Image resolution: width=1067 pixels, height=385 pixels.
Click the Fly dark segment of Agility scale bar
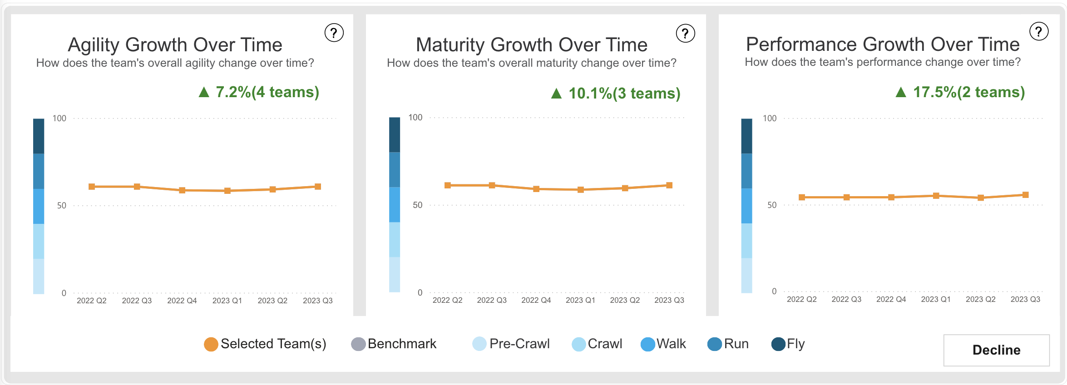click(39, 136)
